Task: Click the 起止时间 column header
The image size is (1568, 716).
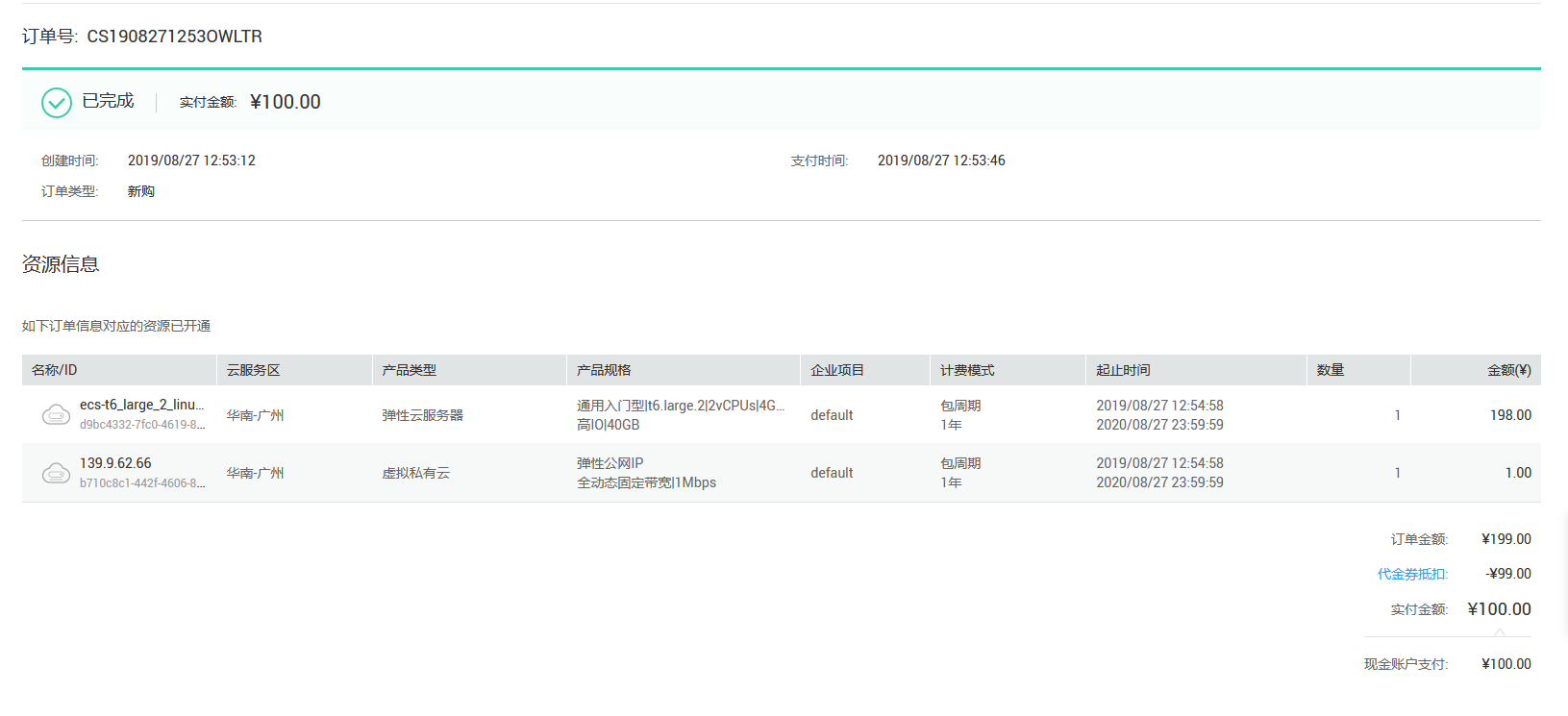Action: click(x=1123, y=370)
